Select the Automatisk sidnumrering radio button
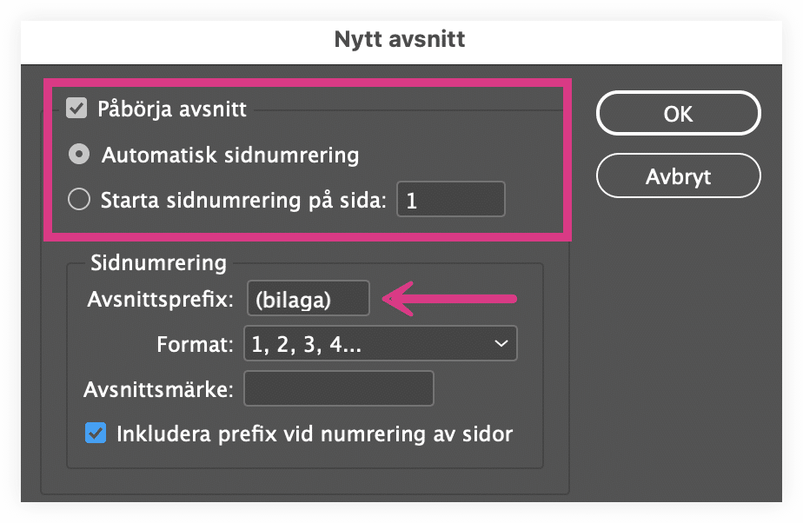 click(x=79, y=156)
